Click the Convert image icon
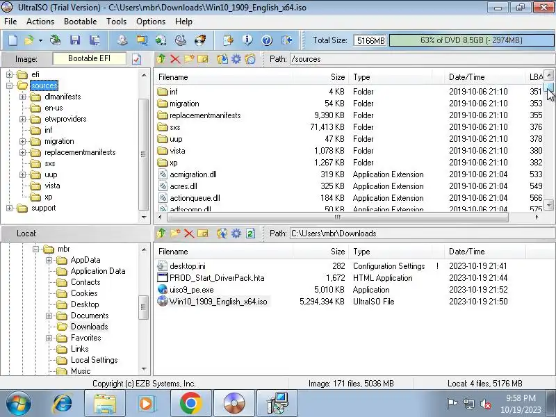Screen dimensions: 556x417 coord(142,40)
